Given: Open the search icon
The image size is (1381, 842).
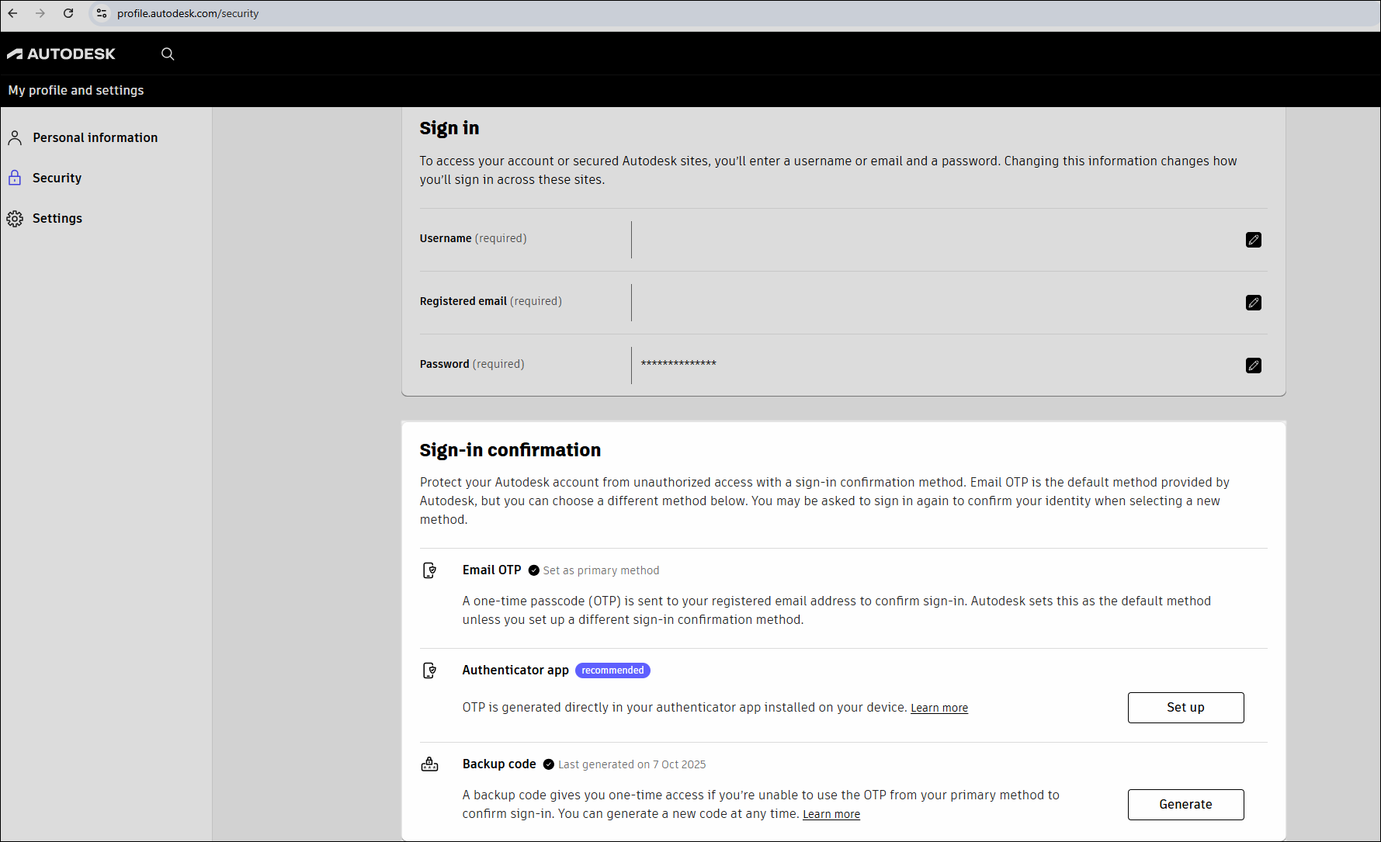Looking at the screenshot, I should click(x=168, y=54).
